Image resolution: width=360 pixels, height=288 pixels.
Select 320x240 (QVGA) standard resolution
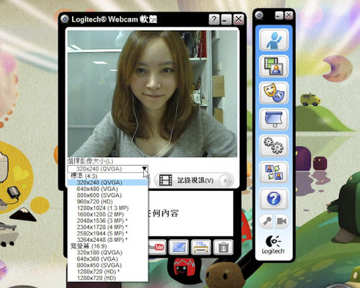[108, 182]
